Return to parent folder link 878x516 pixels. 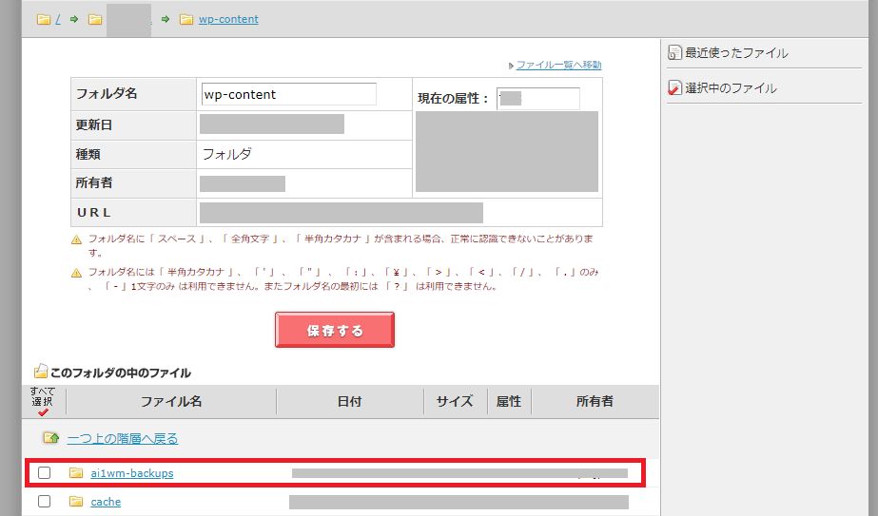tap(122, 438)
